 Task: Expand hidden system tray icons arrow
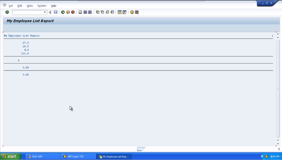(x=262, y=156)
